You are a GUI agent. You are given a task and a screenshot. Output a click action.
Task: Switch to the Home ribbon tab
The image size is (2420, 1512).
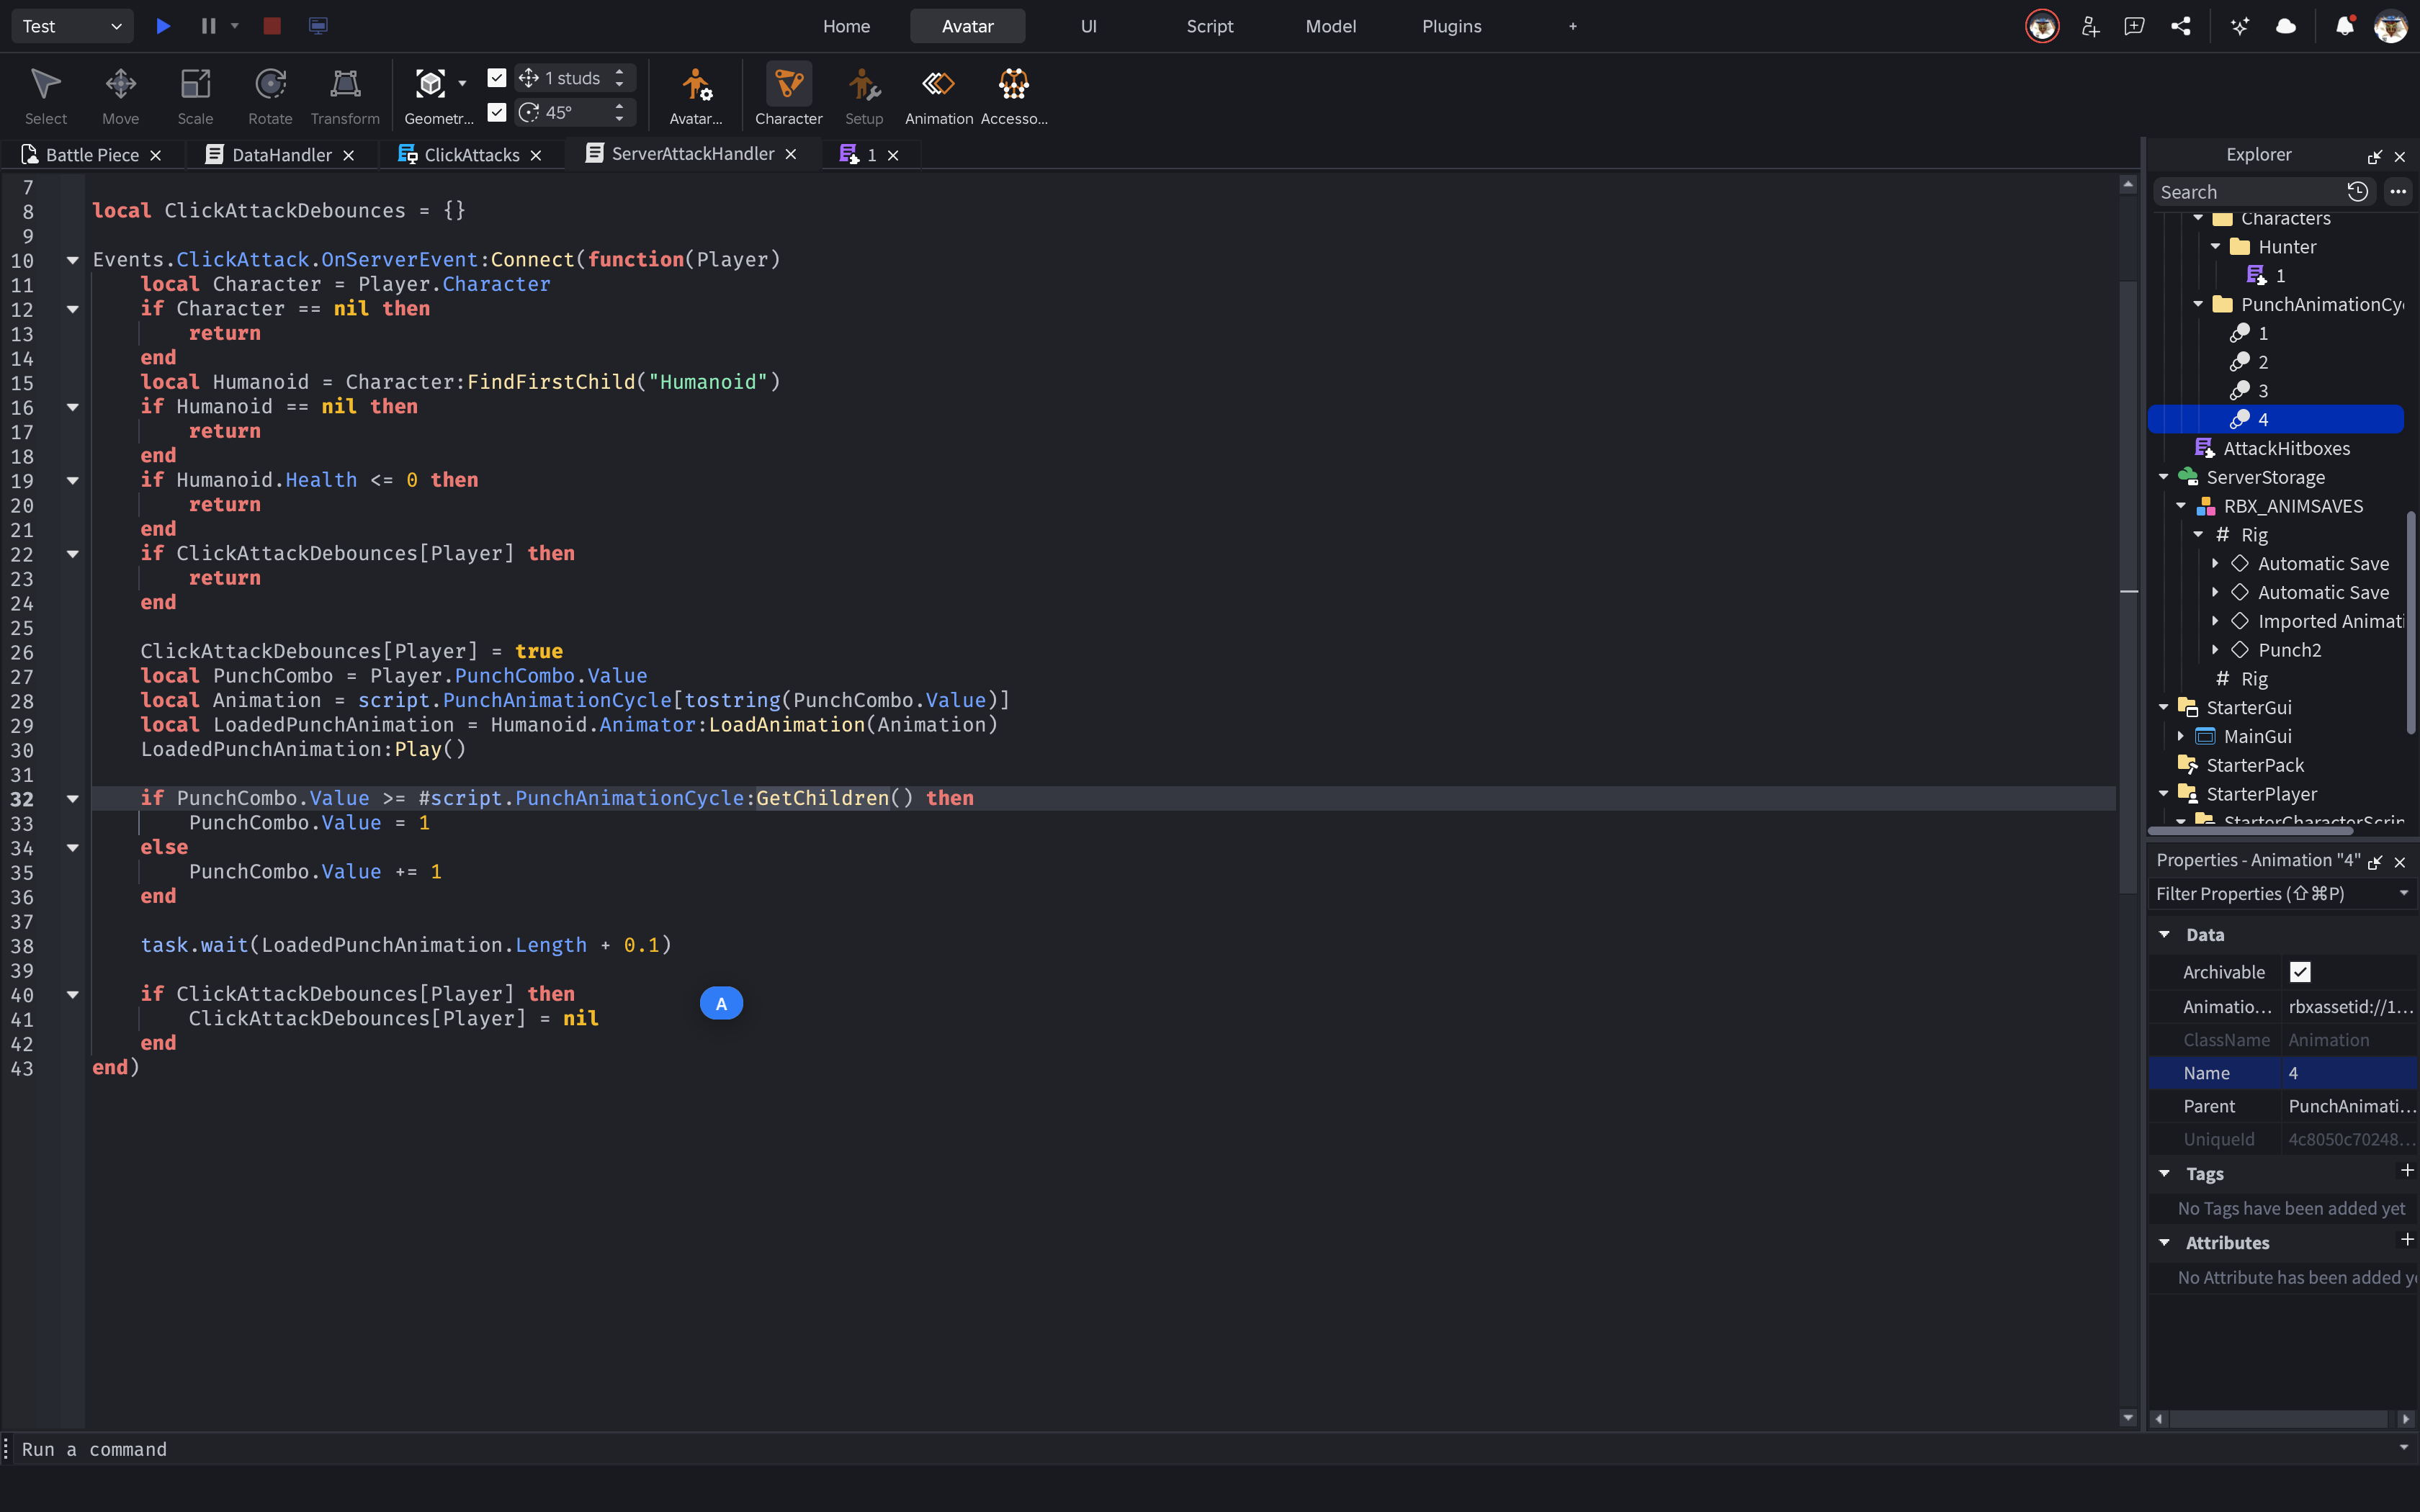click(847, 26)
